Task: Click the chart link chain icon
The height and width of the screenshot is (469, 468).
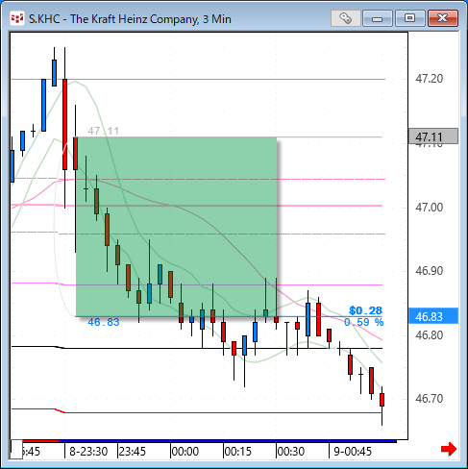Action: click(x=346, y=18)
